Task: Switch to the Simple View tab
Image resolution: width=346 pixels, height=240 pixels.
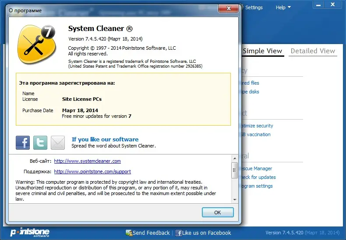Action: pyautogui.click(x=262, y=51)
